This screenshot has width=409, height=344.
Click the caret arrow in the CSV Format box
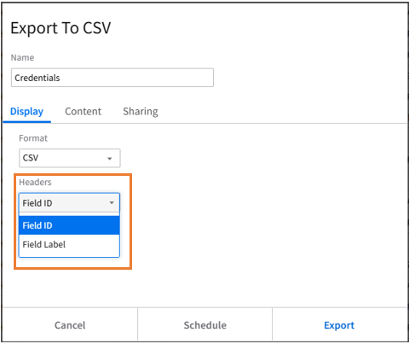pyautogui.click(x=110, y=159)
